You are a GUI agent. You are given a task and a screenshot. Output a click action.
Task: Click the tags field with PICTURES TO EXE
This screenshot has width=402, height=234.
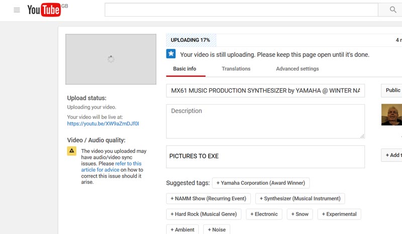tap(265, 157)
